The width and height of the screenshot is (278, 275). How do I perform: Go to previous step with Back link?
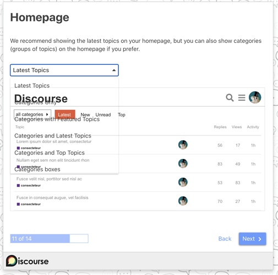click(x=225, y=239)
